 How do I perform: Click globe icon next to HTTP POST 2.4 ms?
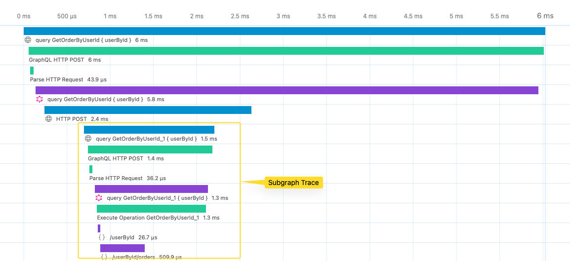[49, 119]
